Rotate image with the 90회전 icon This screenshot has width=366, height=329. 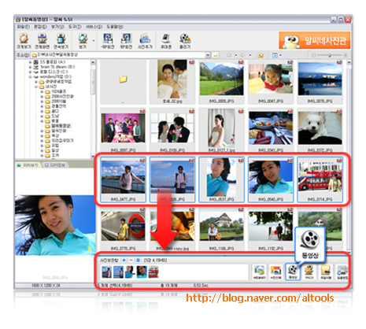coord(126,41)
